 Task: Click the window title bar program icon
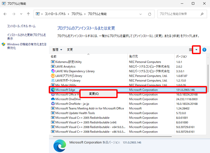[x=4, y=4]
